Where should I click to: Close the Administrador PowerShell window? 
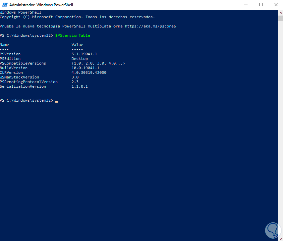[x=276, y=5]
